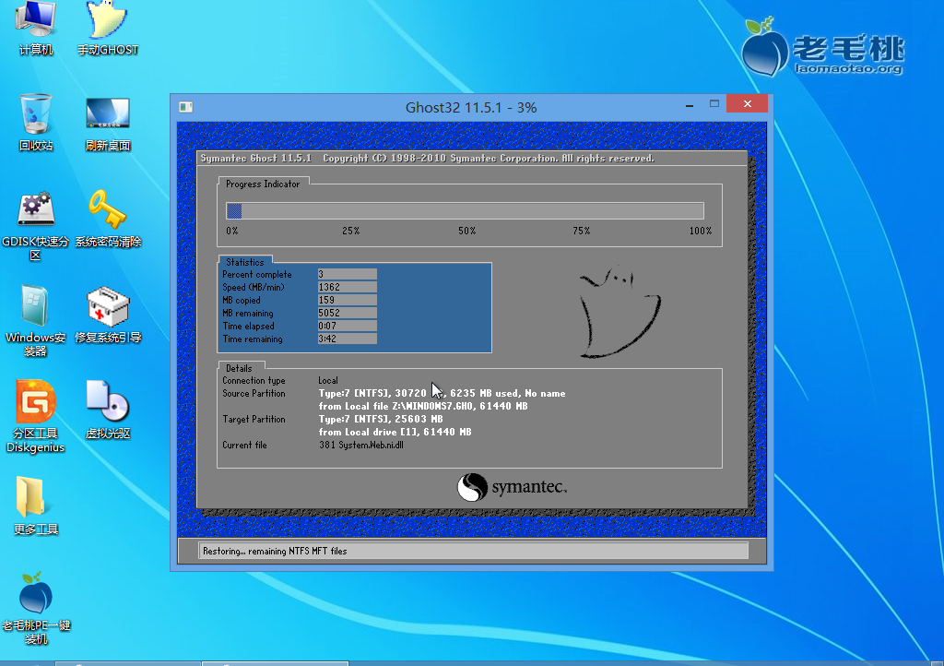This screenshot has height=666, width=944.
Task: Minimize the Ghost32 window
Action: (683, 105)
